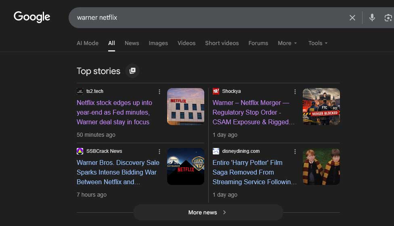Click the Shockya source name

(x=231, y=91)
